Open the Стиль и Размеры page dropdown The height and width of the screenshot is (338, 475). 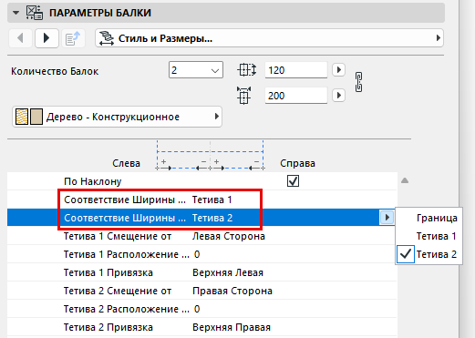coord(269,38)
